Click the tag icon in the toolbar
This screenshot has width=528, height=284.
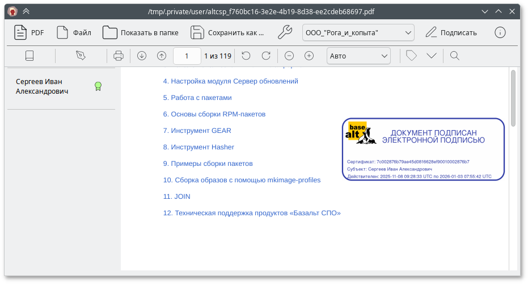pos(411,56)
